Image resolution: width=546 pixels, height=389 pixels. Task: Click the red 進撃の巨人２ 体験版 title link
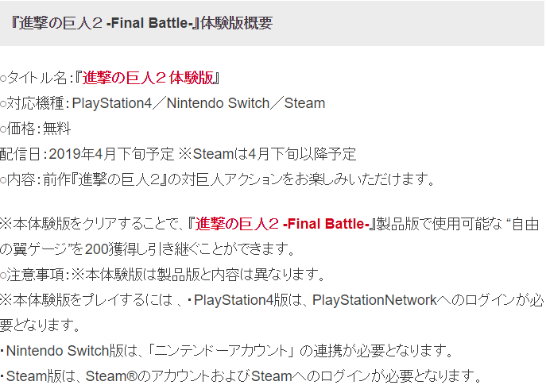point(147,78)
